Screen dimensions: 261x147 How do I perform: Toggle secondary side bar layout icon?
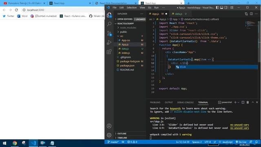coord(226,7)
